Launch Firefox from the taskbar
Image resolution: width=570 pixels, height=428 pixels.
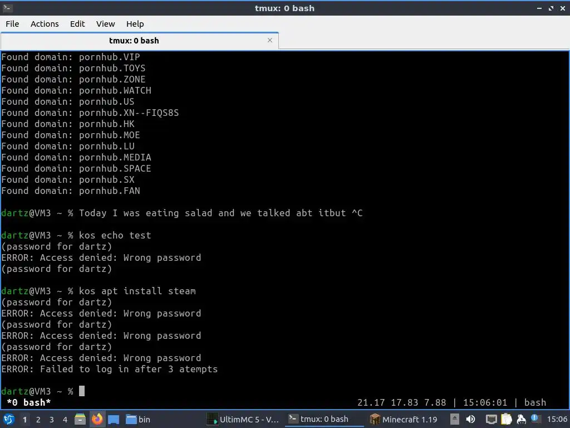[97, 419]
